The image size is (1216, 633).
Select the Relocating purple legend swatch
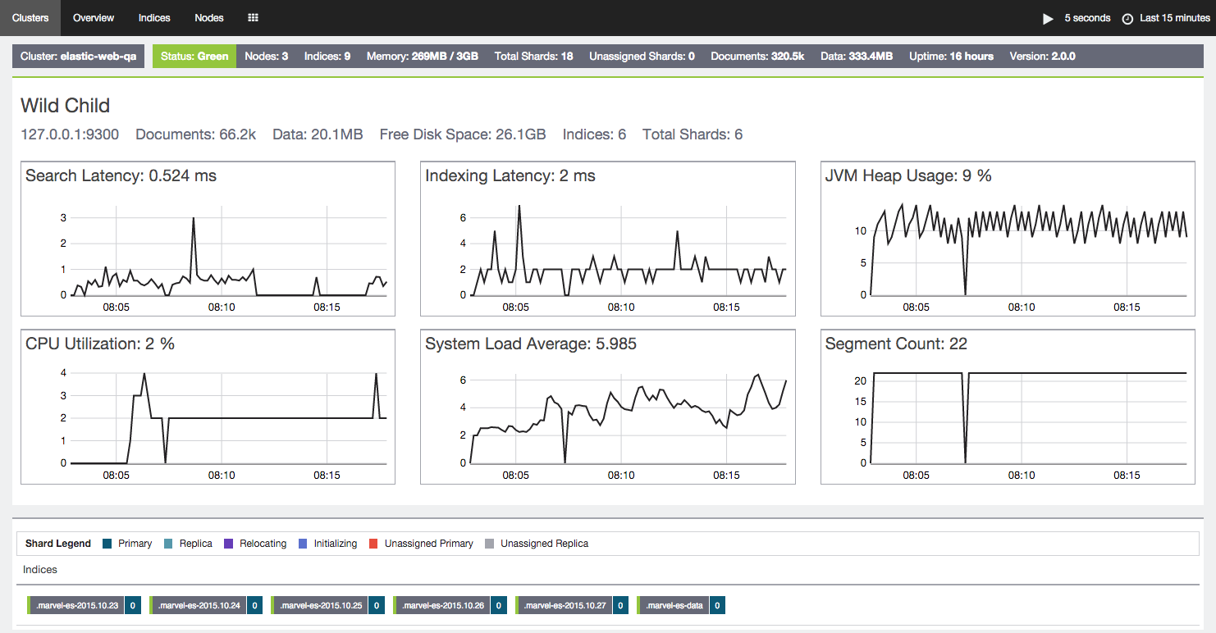[229, 544]
